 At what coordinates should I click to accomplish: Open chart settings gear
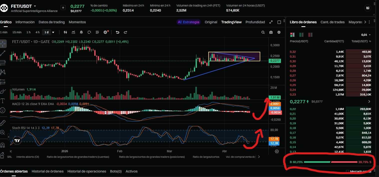[x=279, y=32]
